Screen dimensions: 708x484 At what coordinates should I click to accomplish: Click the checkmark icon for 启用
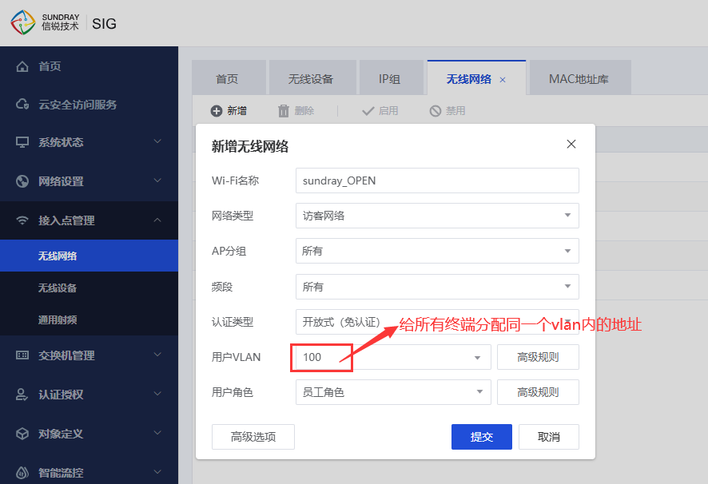pyautogui.click(x=368, y=110)
